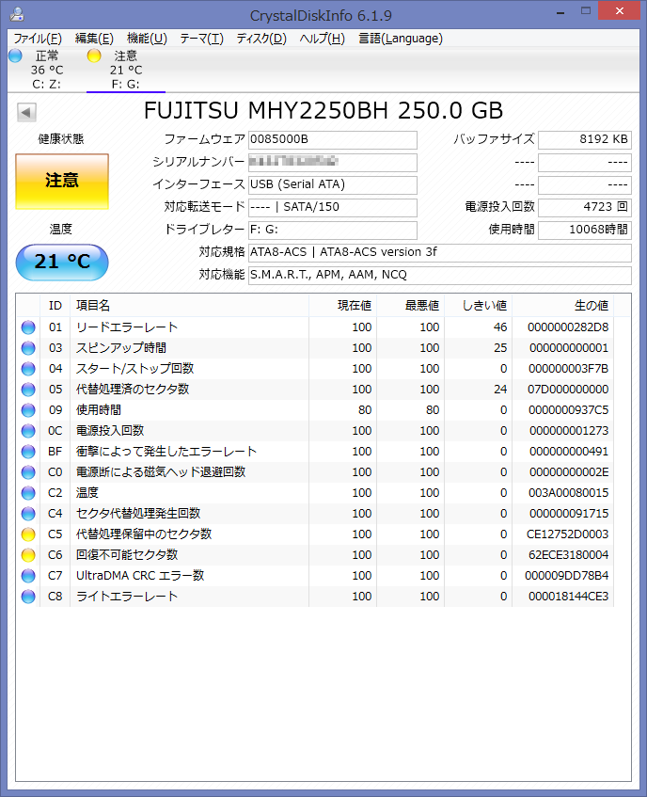The image size is (647, 797).
Task: Click the yellow 注意 health status button
Action: point(62,181)
